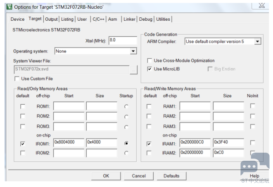Click the IROM1 Start address field
Screen dimensions: 273x187
(x=69, y=143)
